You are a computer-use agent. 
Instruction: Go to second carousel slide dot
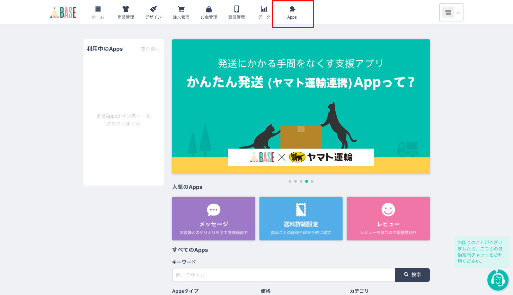click(x=295, y=181)
